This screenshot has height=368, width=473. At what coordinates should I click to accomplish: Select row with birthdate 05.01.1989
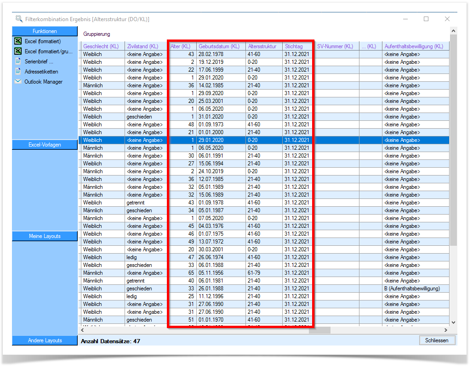click(x=264, y=187)
